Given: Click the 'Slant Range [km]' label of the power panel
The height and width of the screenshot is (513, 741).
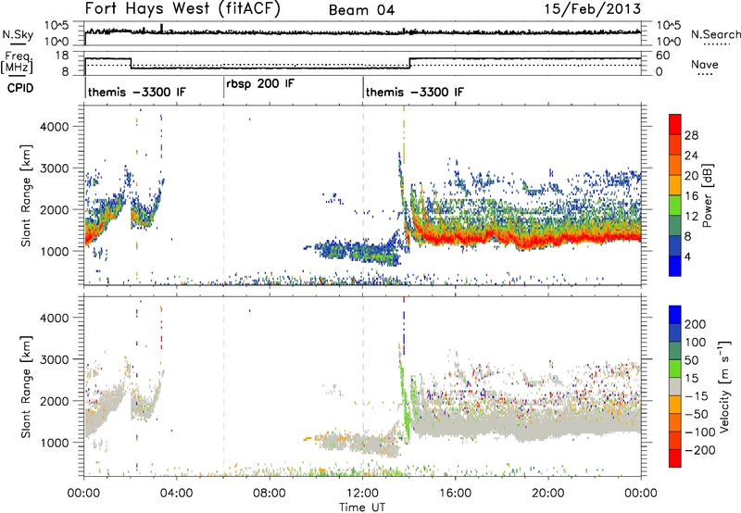Looking at the screenshot, I should (26, 195).
